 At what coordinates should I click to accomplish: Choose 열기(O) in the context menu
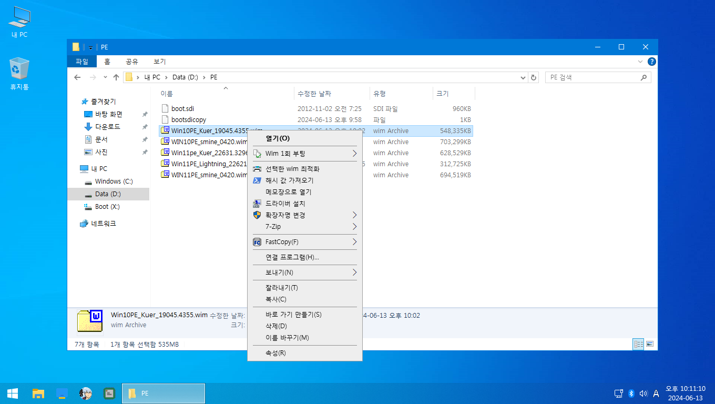[305, 138]
